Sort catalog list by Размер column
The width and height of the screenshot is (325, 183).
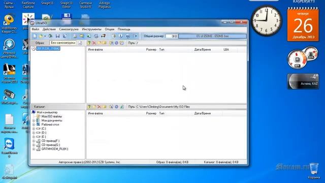point(151,113)
